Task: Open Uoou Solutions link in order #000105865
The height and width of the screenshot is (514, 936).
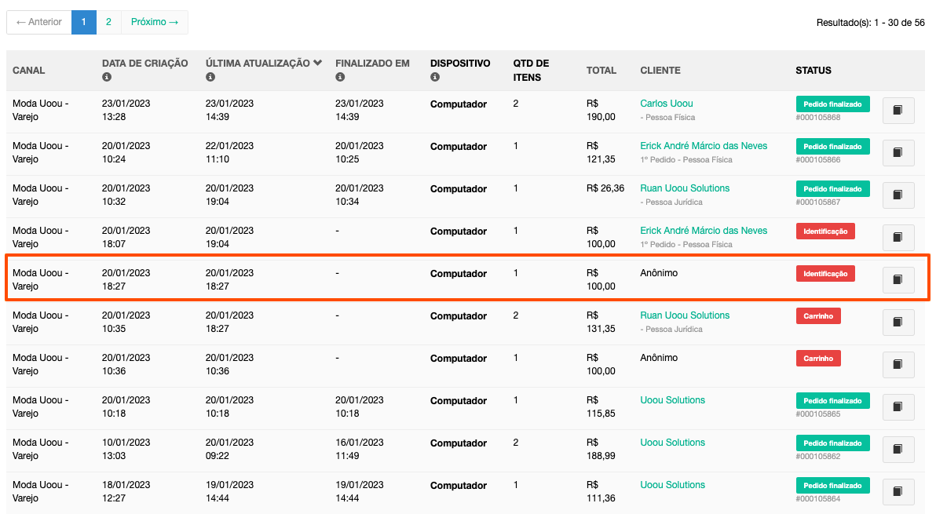Action: 672,399
